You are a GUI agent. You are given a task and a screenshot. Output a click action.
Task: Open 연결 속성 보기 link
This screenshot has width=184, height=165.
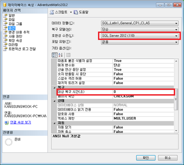point(20,122)
